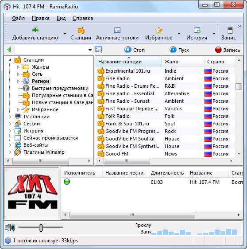This screenshot has height=249, width=247.
Task: Collapse the Станции tree node
Action: 10,60
